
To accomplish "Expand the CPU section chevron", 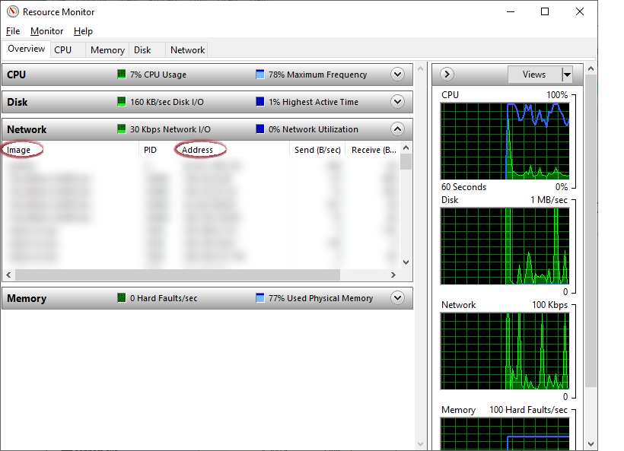I will click(x=397, y=75).
